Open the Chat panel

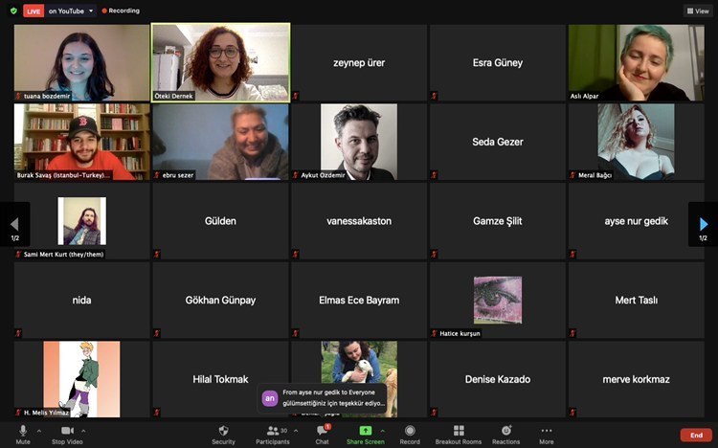tap(322, 432)
